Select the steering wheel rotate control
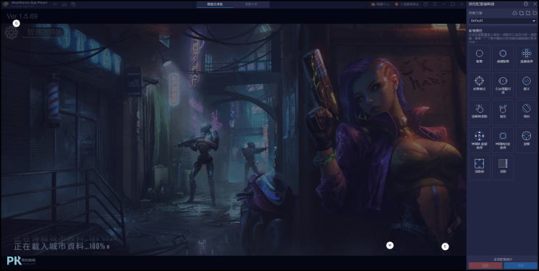The width and height of the screenshot is (539, 271). click(x=526, y=139)
